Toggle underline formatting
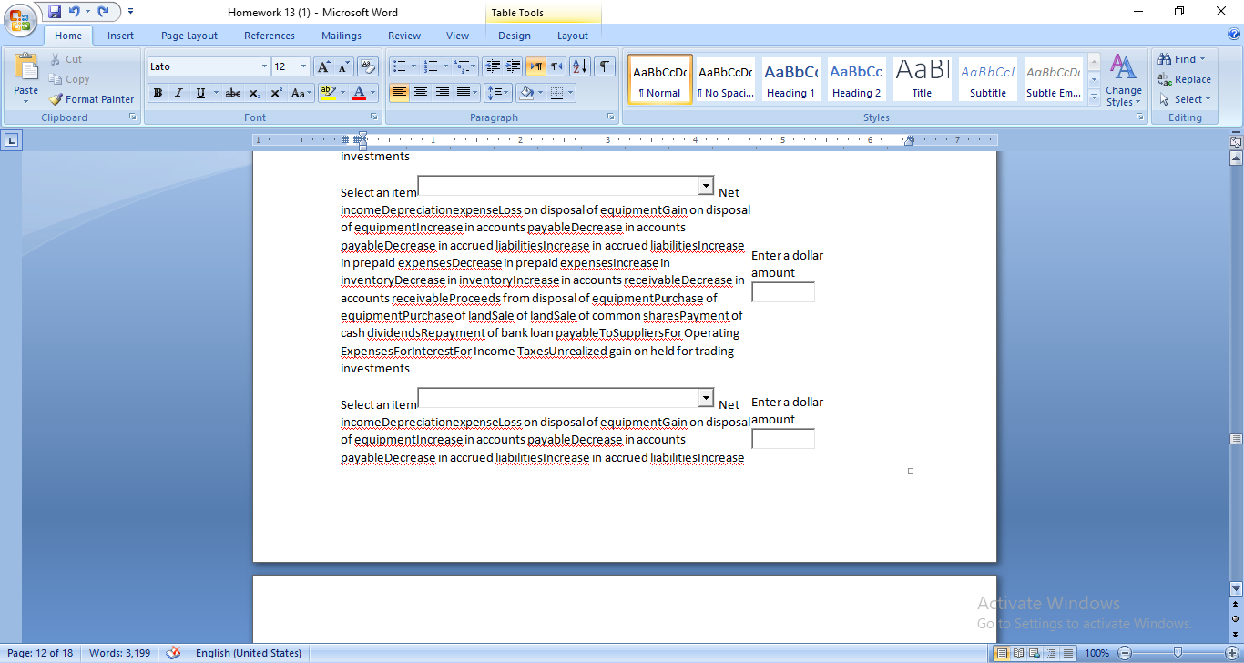This screenshot has height=663, width=1244. pyautogui.click(x=199, y=93)
